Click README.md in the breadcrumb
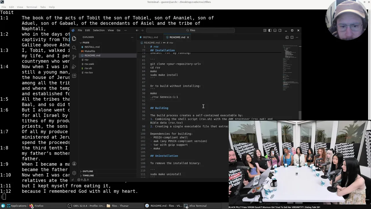Image resolution: width=371 pixels, height=209 pixels. 152,43
